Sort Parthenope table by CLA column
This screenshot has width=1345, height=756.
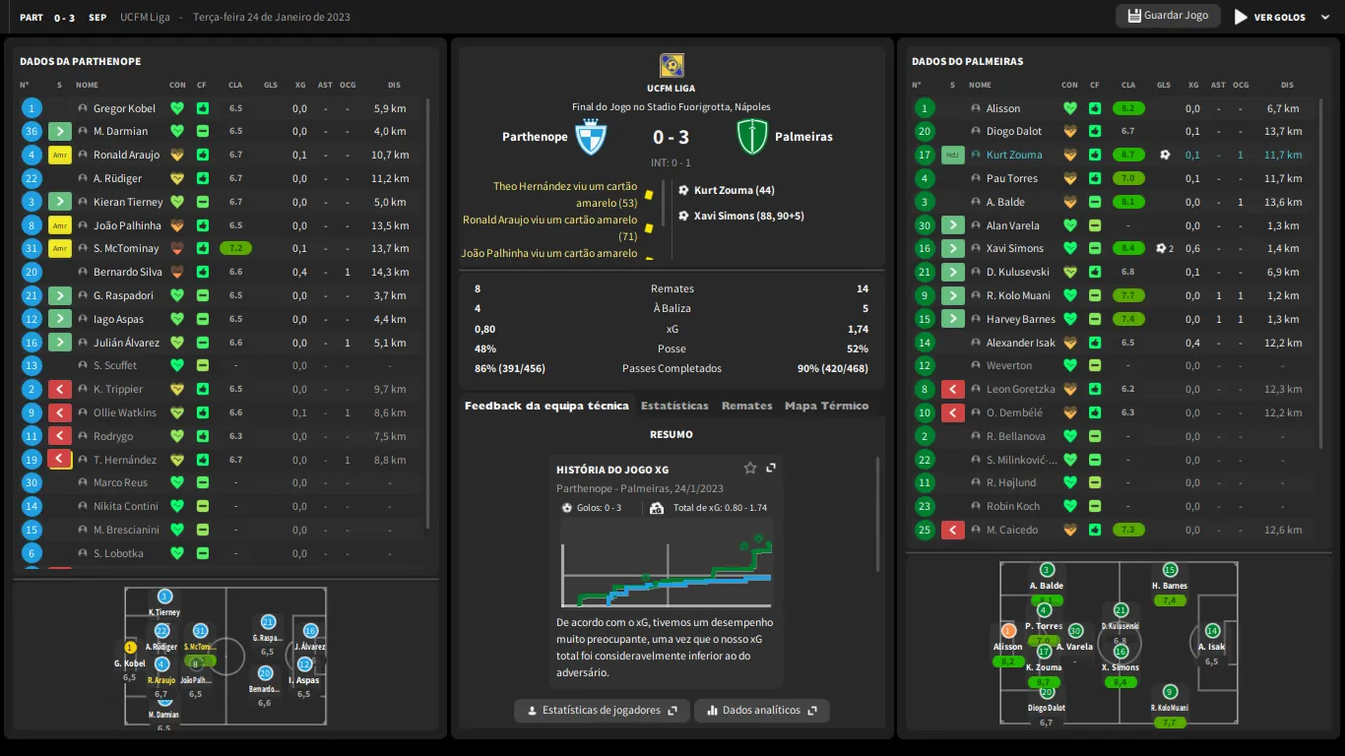[235, 85]
